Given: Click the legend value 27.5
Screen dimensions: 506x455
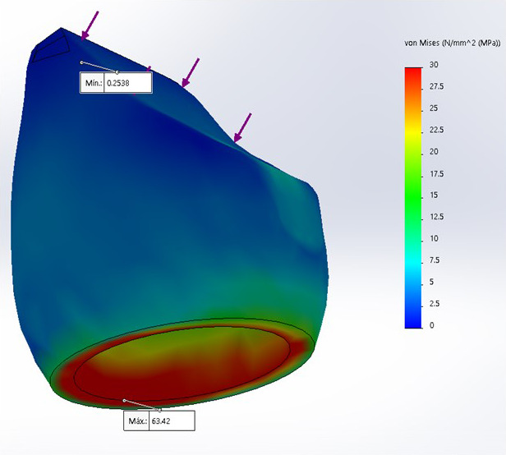Looking at the screenshot, I should point(436,86).
